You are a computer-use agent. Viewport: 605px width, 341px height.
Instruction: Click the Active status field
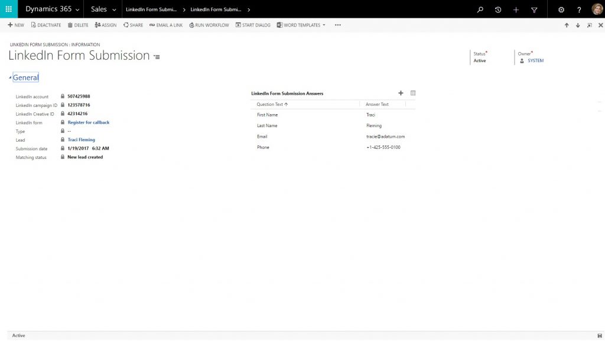(x=480, y=60)
